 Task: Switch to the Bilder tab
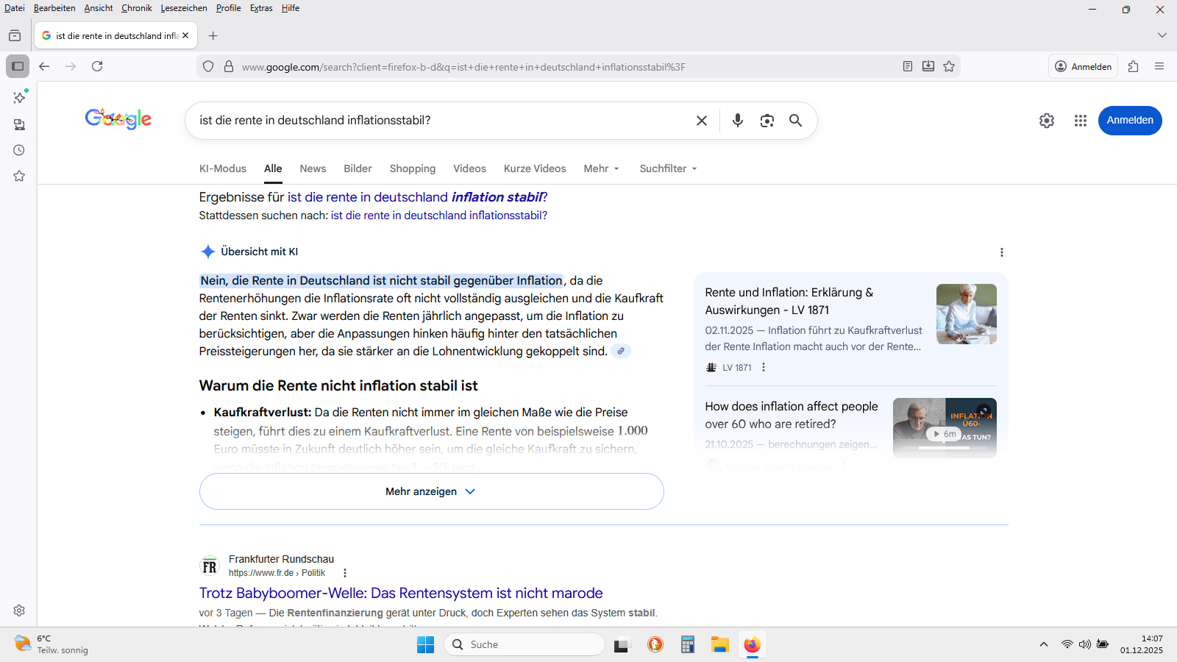[x=358, y=168]
